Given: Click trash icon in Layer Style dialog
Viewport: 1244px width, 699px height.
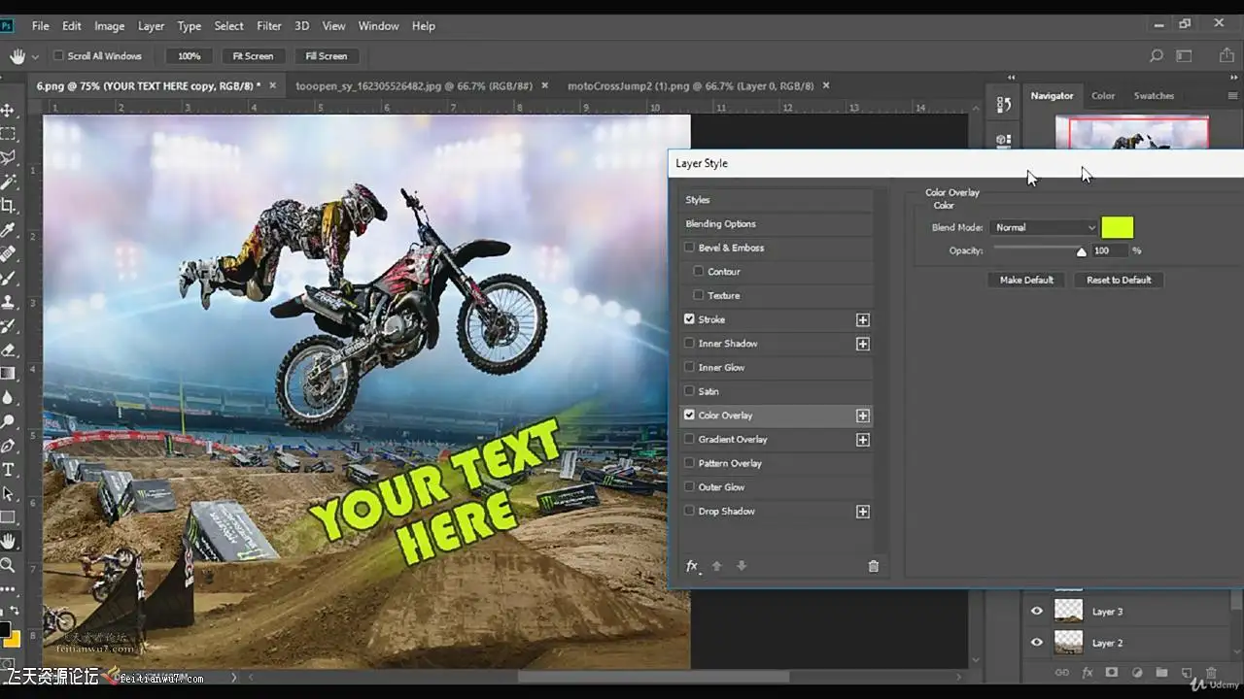Looking at the screenshot, I should pos(873,566).
